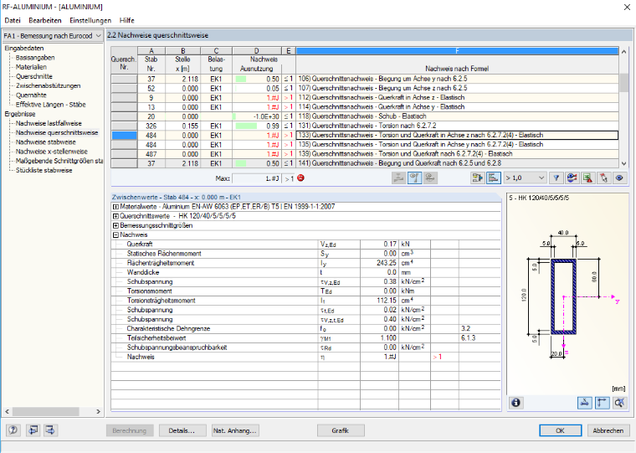
Task: Click greyed I-beam icon beside Max field
Action: tap(398, 178)
